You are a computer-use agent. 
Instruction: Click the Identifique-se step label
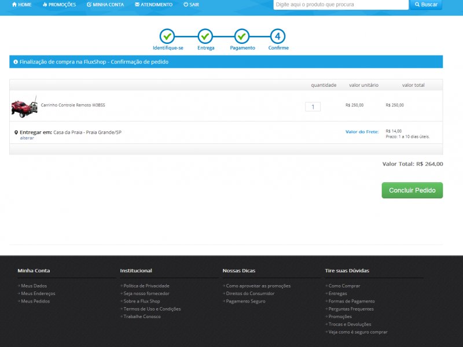point(168,48)
